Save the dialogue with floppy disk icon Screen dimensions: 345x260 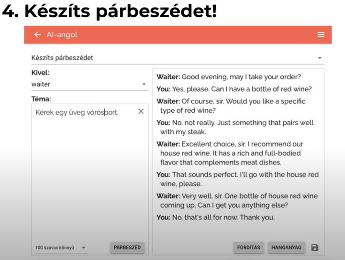[315, 248]
